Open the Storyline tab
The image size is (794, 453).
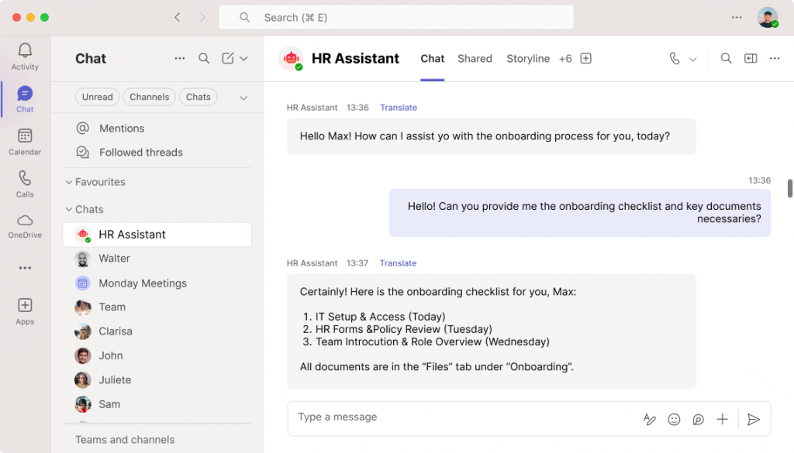coord(528,58)
